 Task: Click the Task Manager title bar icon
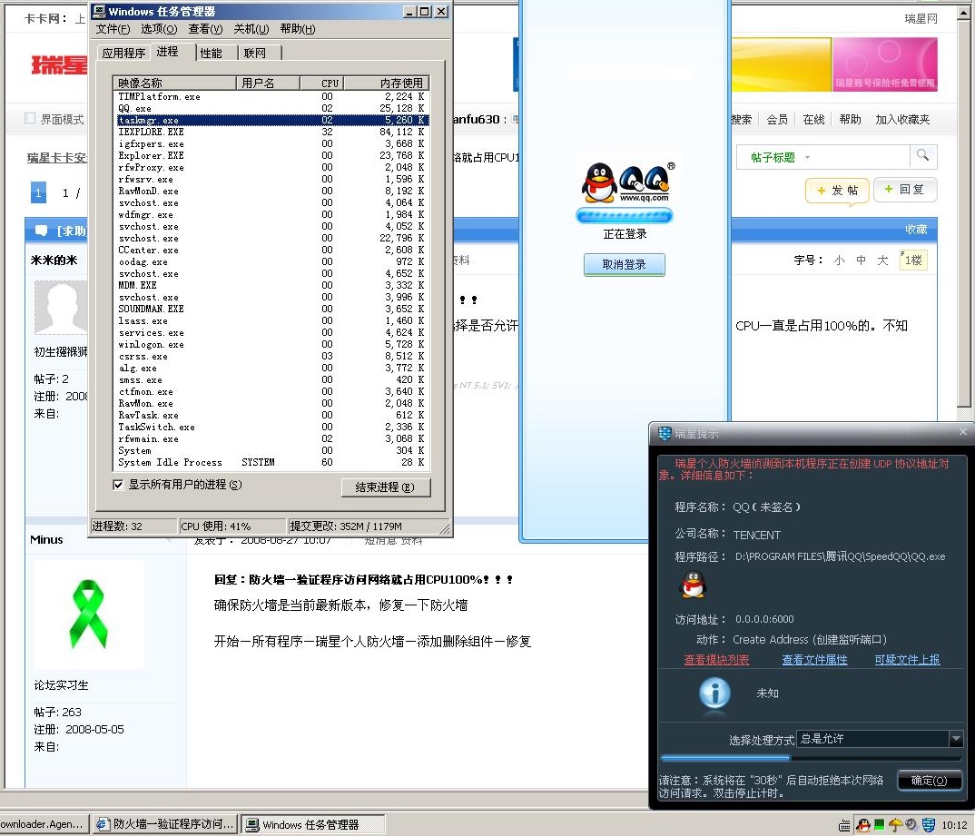(x=99, y=11)
